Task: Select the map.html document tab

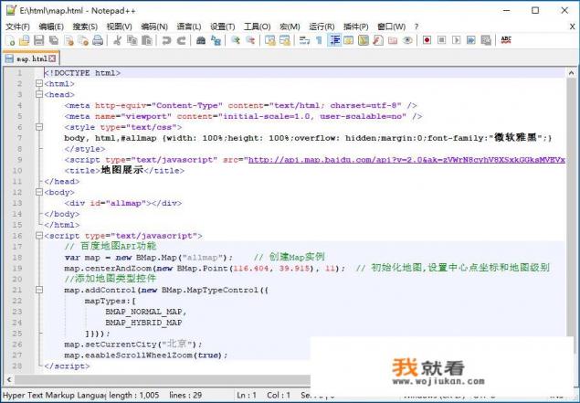Action: pos(32,58)
